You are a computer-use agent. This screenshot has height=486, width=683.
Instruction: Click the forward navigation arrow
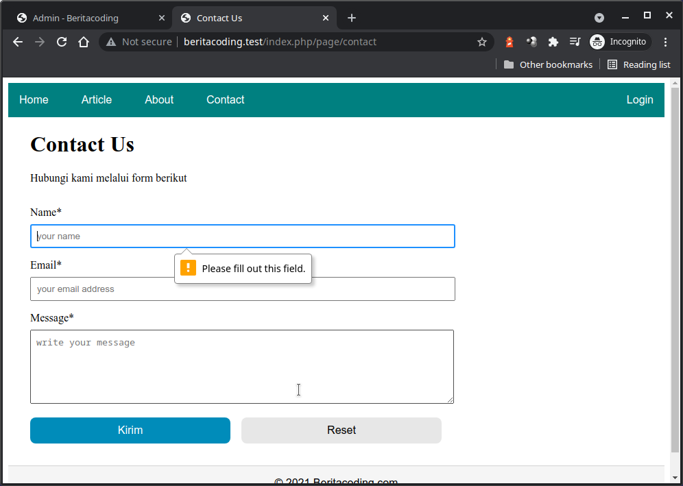point(40,42)
